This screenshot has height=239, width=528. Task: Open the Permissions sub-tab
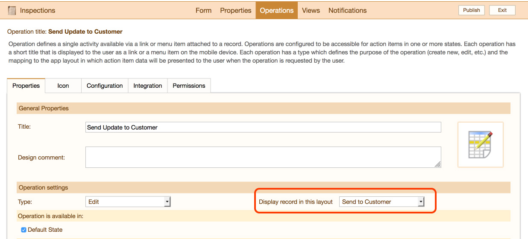[189, 86]
